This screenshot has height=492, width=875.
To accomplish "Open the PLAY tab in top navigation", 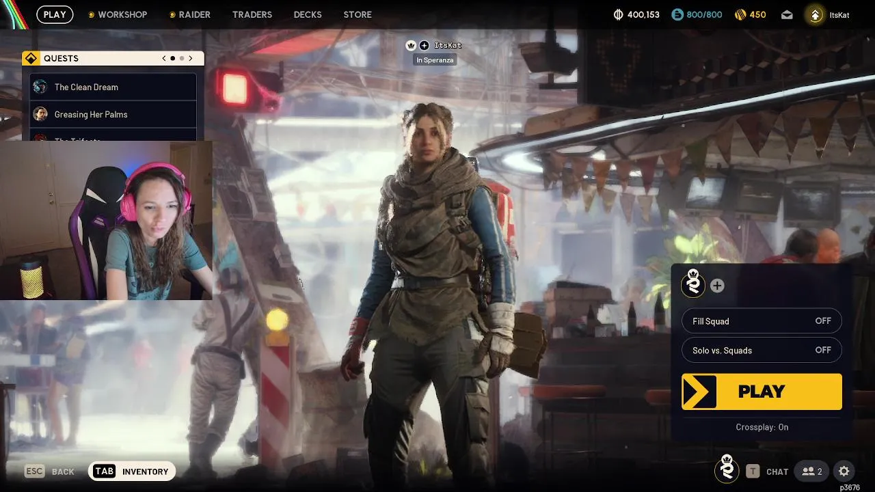I will pyautogui.click(x=55, y=14).
